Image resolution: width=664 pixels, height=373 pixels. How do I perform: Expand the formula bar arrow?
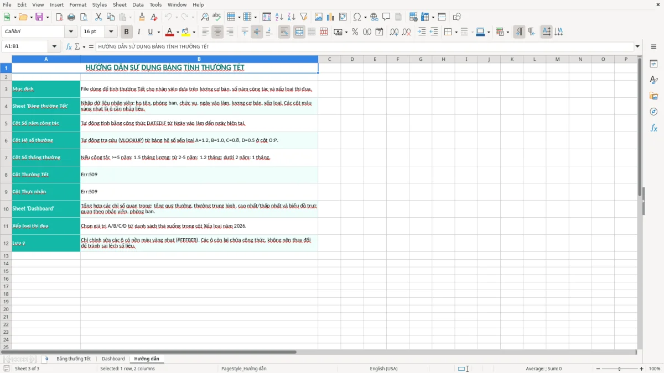tap(637, 46)
